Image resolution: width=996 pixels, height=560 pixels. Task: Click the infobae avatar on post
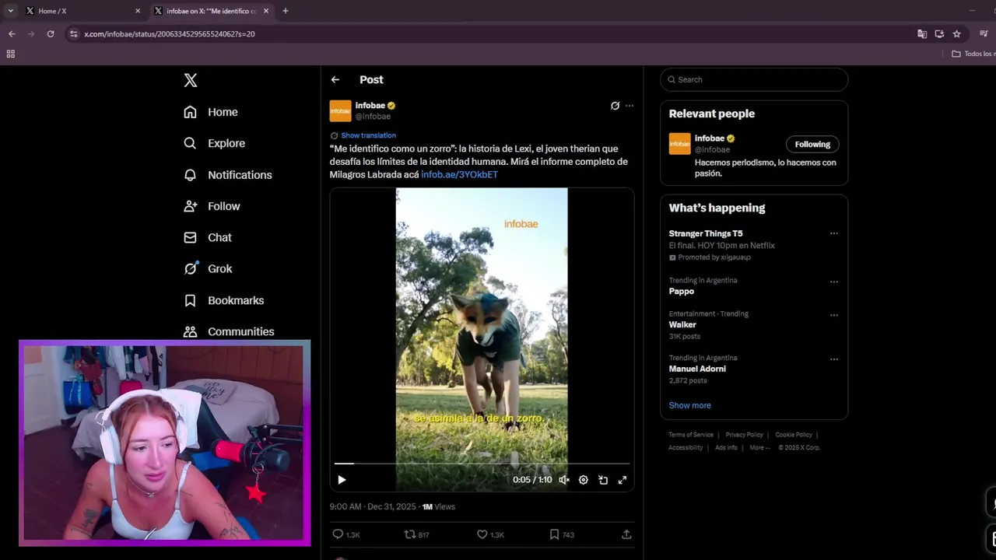pos(340,110)
